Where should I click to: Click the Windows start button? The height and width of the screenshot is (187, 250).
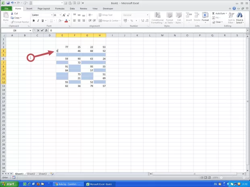pos(9,184)
